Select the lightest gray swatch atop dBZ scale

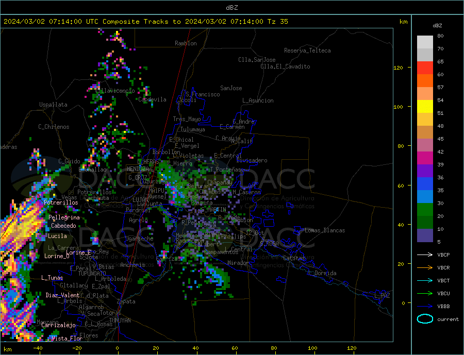pos(425,42)
